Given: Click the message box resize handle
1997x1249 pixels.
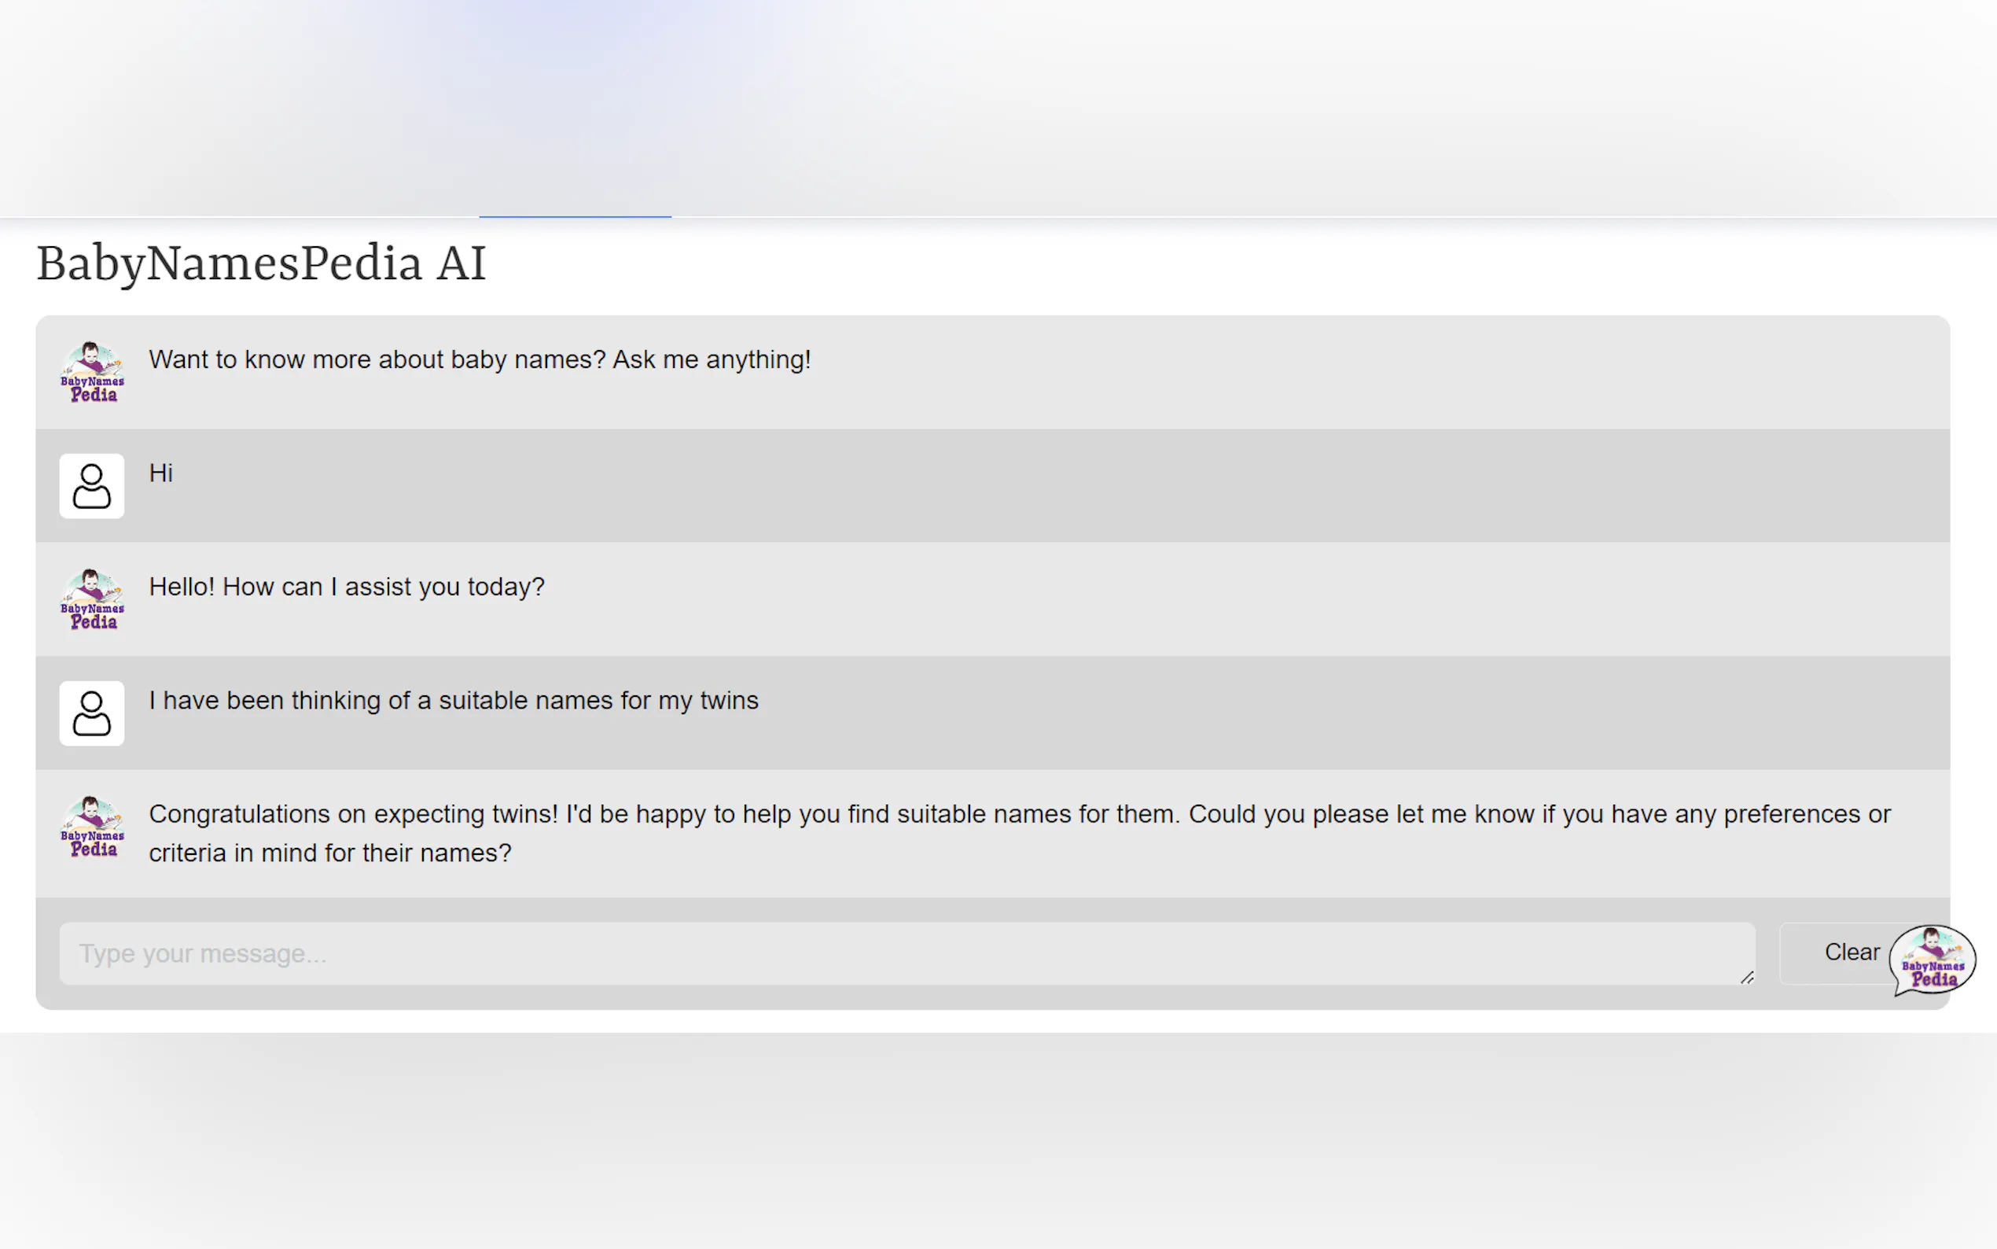Looking at the screenshot, I should 1746,978.
